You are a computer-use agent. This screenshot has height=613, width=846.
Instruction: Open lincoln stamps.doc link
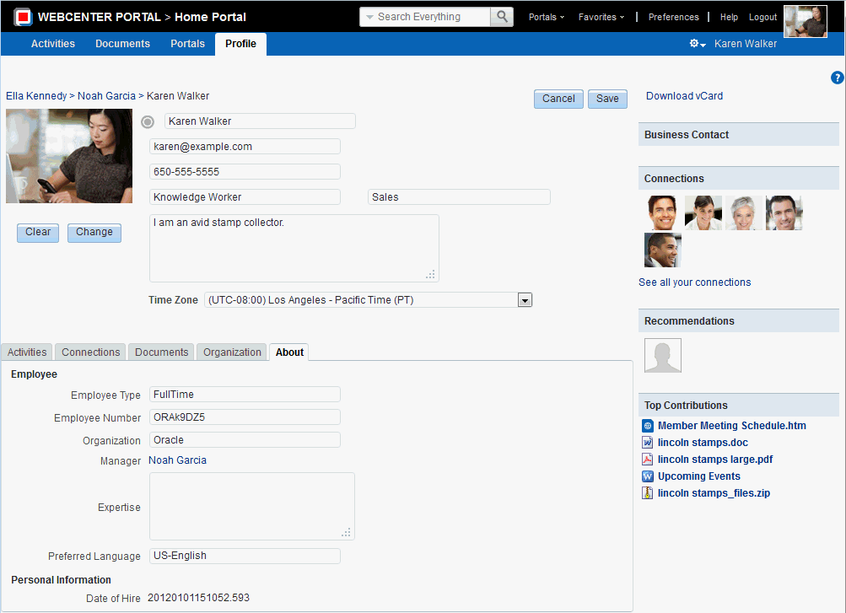[703, 443]
